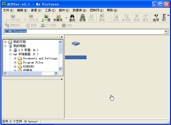Click the tree scroll up arrow
Viewport: 171px width, 125px height.
click(60, 42)
